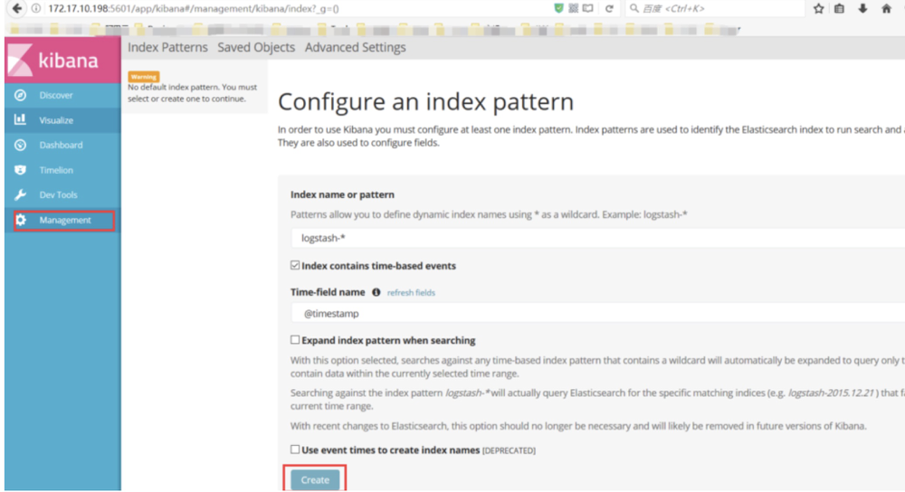905x492 pixels.
Task: Switch to Saved Objects tab
Action: click(x=256, y=47)
